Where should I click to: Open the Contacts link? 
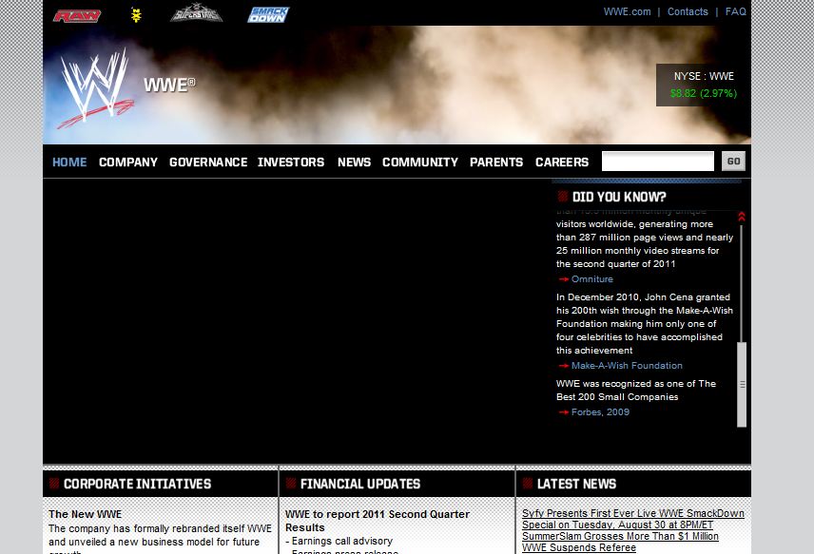point(688,12)
